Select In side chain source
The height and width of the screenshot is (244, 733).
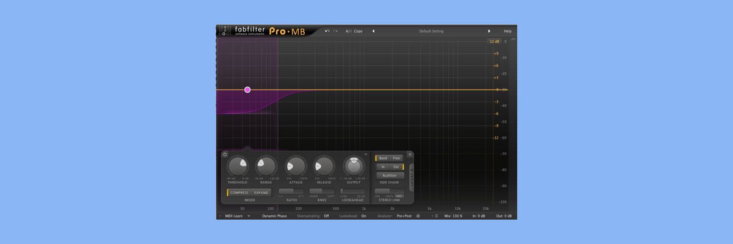(x=383, y=167)
